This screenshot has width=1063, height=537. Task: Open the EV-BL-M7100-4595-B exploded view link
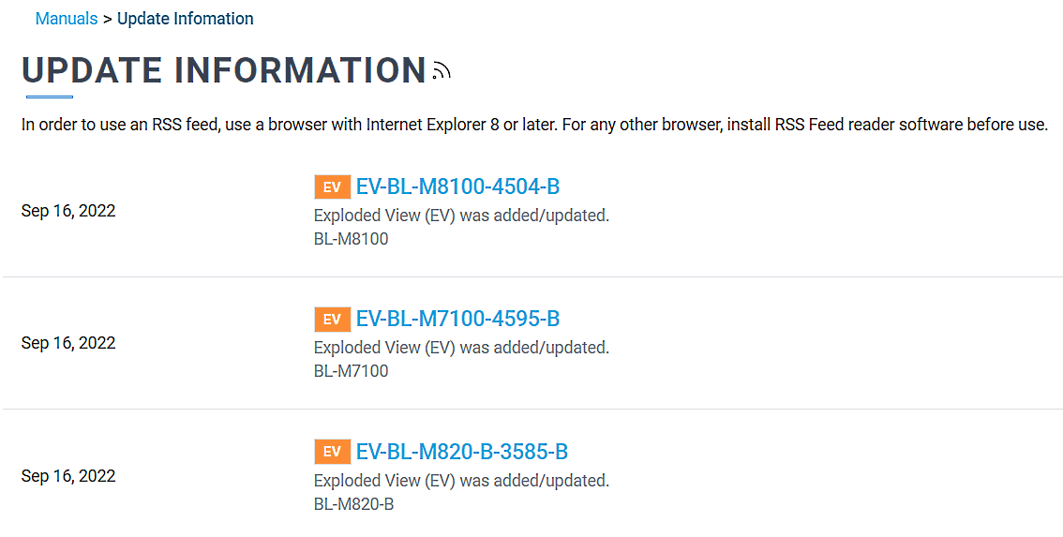point(457,319)
